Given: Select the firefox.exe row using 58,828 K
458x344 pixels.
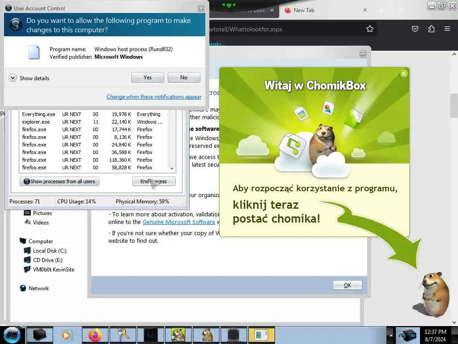Looking at the screenshot, I should coord(93,168).
